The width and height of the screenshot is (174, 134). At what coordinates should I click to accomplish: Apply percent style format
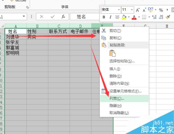coord(161,10)
